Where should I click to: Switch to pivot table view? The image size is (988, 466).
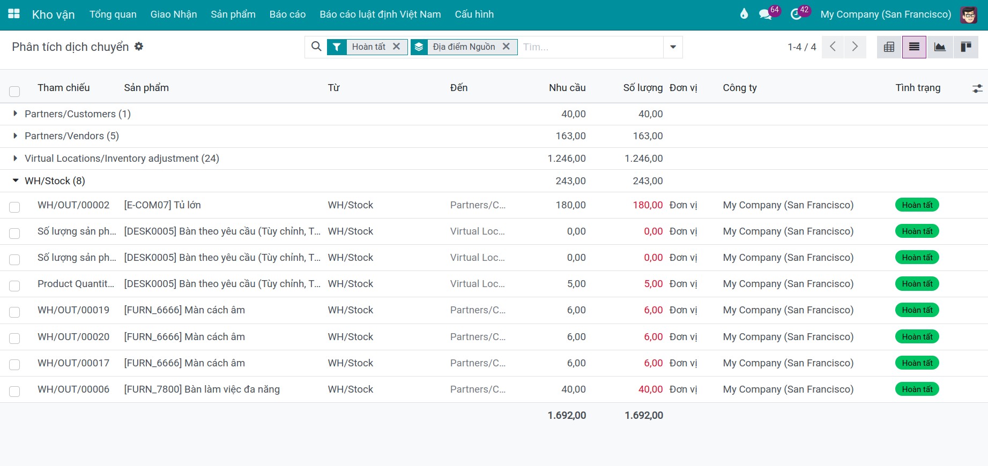coord(889,47)
